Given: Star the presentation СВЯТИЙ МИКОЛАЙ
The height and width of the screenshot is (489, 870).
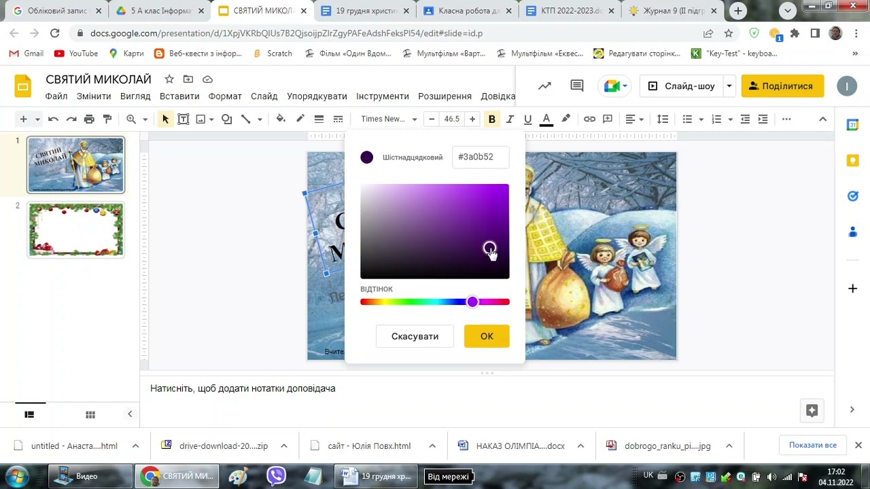Looking at the screenshot, I should click(169, 79).
